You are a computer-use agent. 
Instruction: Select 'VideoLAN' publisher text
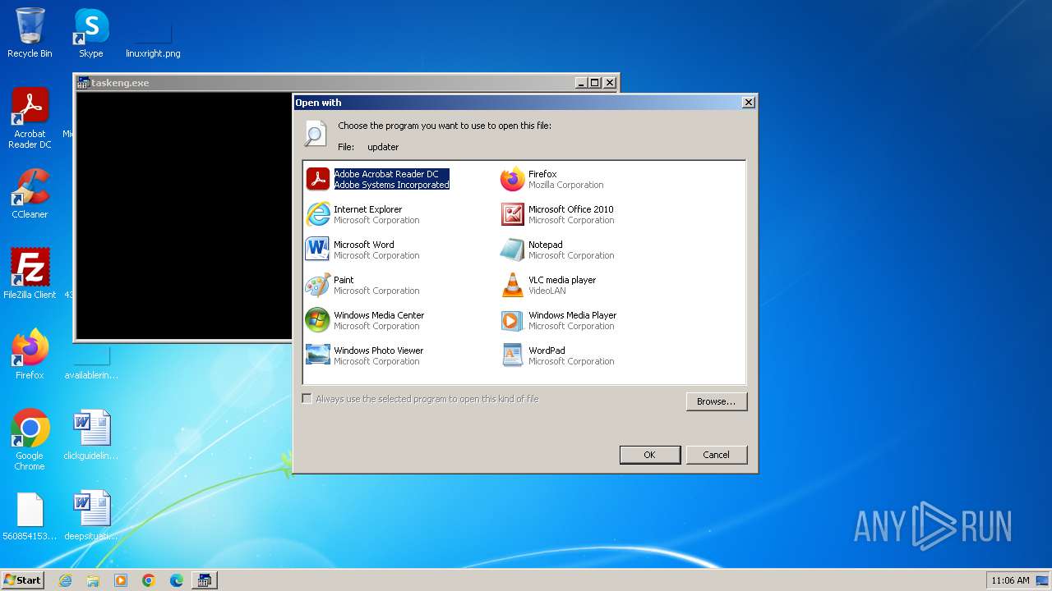point(547,291)
